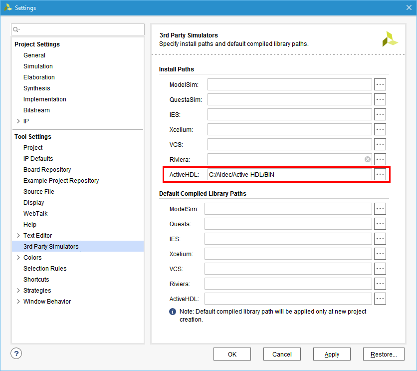The image size is (417, 371).
Task: Open Display settings
Action: click(x=34, y=203)
